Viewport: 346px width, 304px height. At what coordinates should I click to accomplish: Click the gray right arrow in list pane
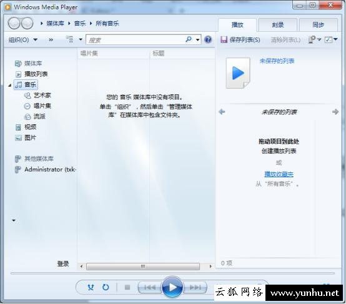click(335, 112)
